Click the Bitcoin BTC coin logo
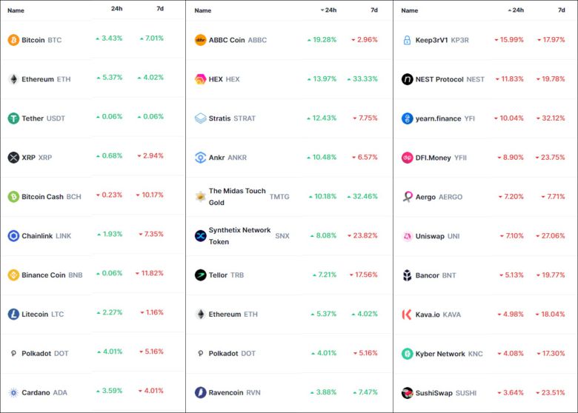 13,40
